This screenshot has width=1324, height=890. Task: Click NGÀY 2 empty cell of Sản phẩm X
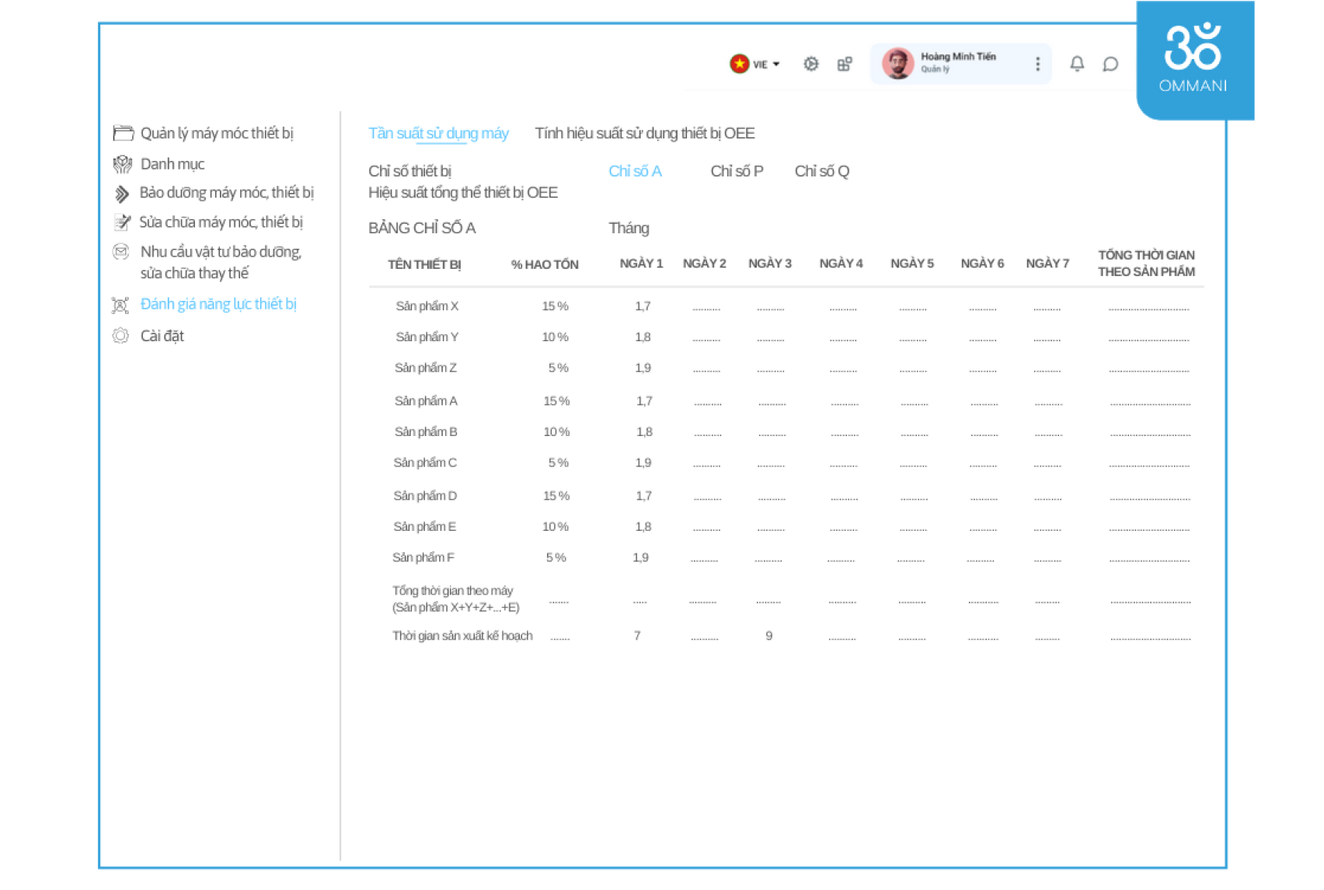pyautogui.click(x=706, y=309)
